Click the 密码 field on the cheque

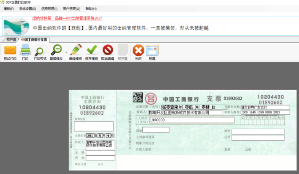tap(258, 131)
